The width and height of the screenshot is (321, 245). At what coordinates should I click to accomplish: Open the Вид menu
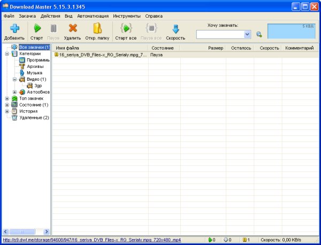coord(68,16)
